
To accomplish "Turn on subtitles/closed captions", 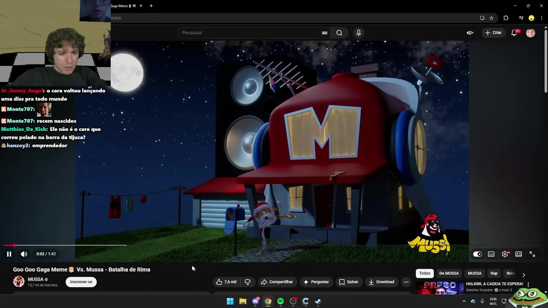I will [491, 254].
